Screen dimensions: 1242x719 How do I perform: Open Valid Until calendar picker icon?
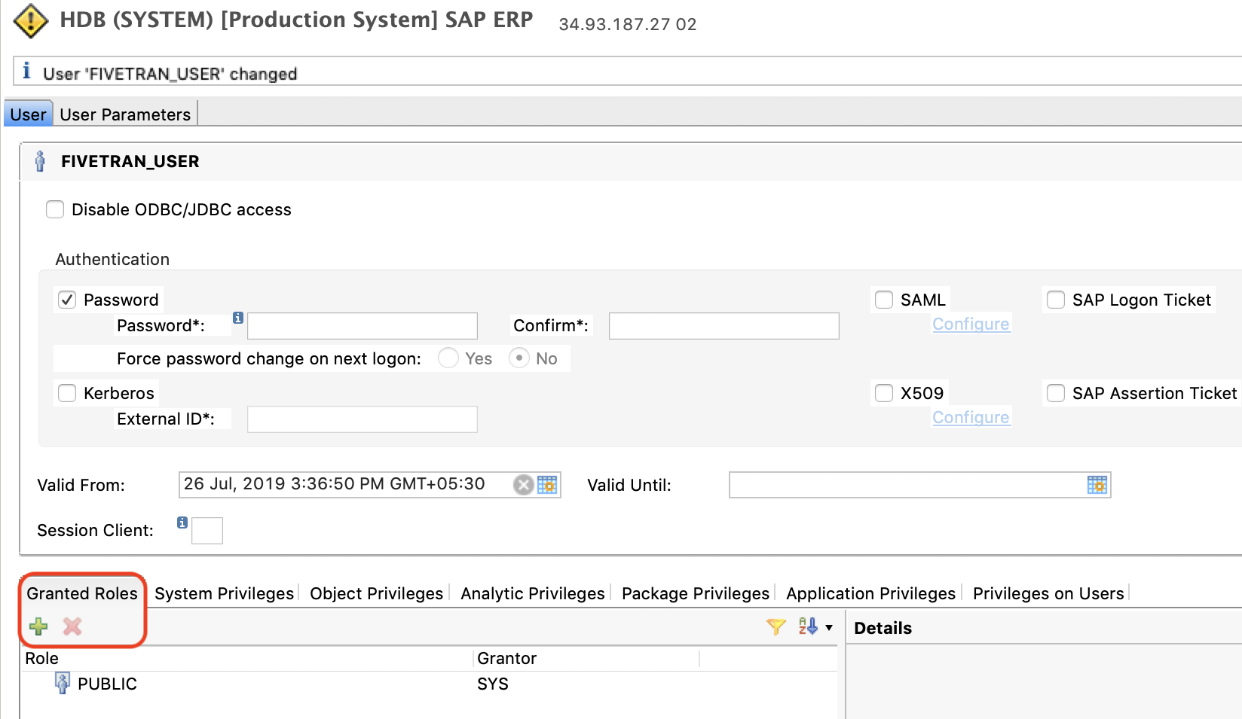coord(1097,485)
